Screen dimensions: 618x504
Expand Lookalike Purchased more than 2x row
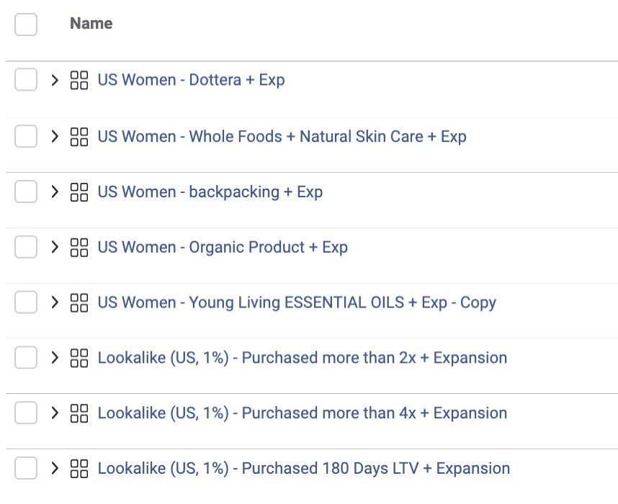click(x=55, y=358)
